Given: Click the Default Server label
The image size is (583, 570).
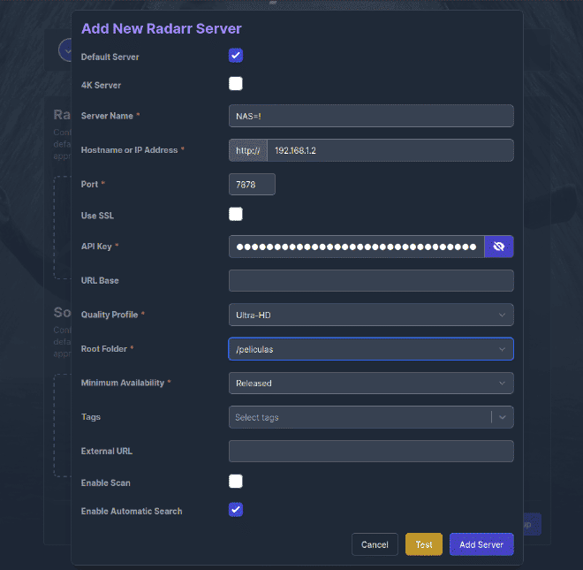Looking at the screenshot, I should 110,57.
